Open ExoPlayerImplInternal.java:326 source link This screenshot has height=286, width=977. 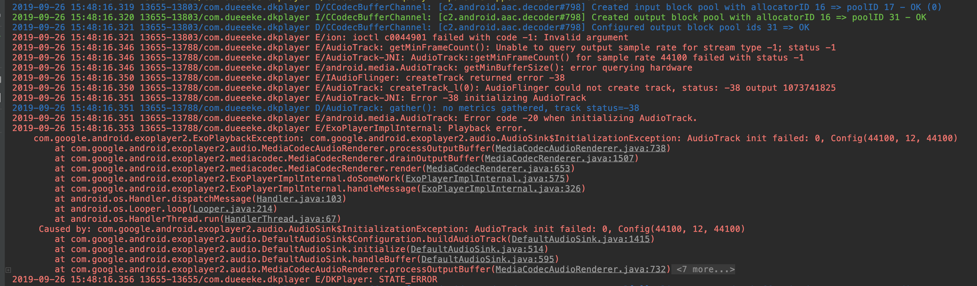(x=499, y=188)
